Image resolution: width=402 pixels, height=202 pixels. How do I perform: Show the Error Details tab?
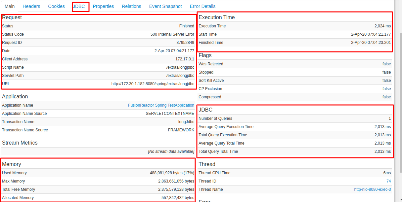202,6
